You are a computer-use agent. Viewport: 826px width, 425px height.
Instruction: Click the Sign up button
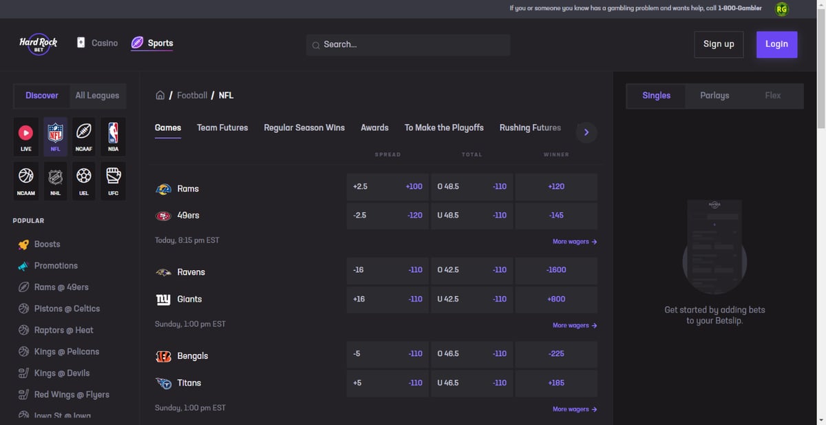coord(719,44)
